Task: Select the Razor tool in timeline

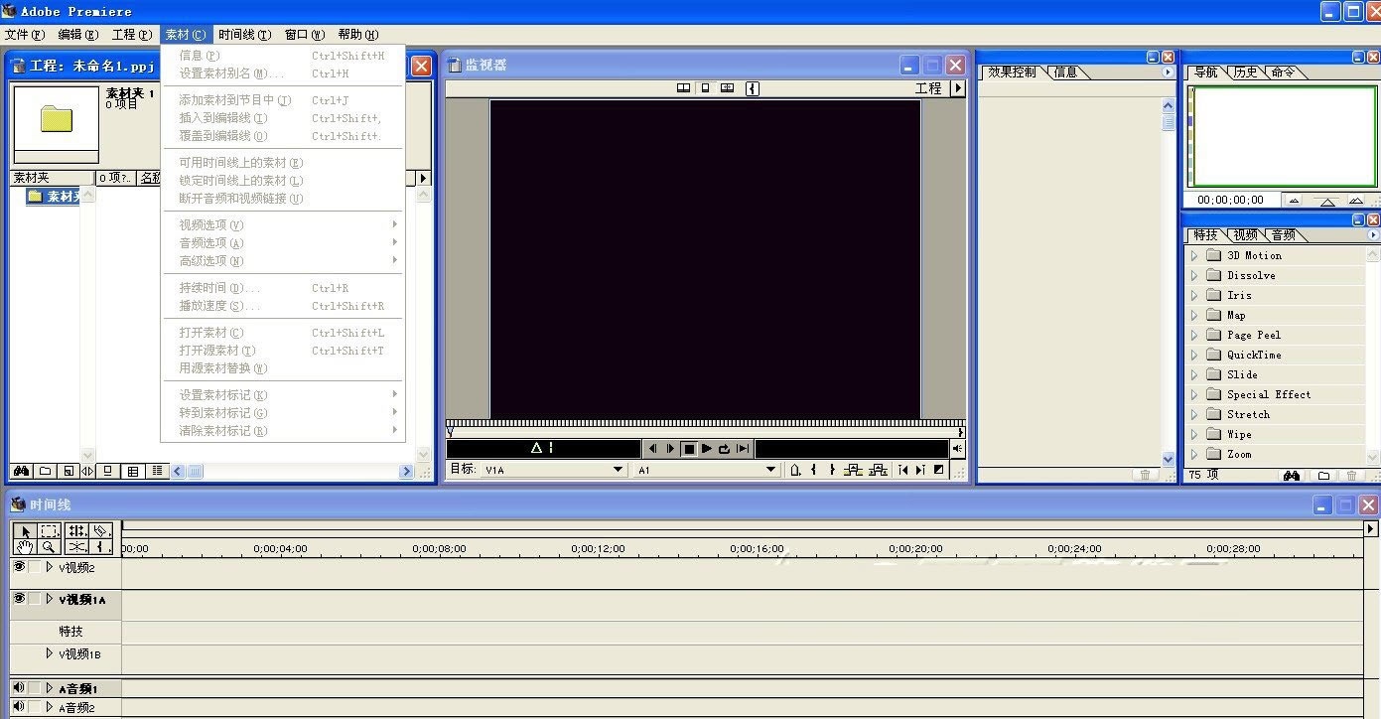Action: [x=101, y=531]
